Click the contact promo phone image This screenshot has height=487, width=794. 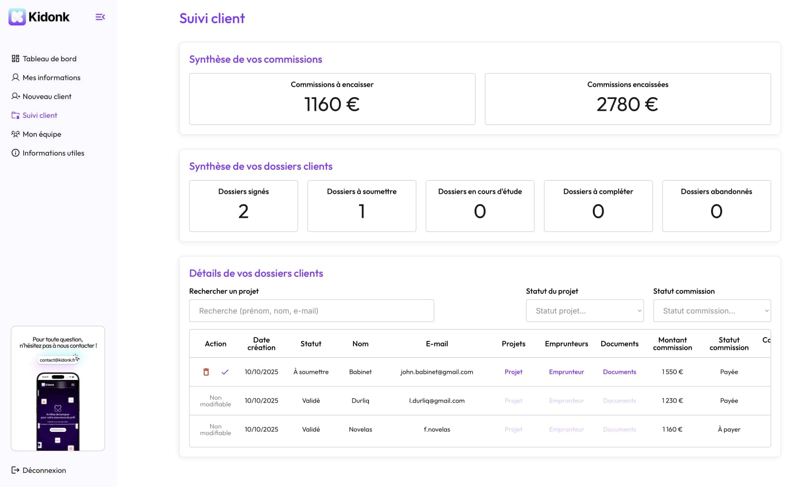pyautogui.click(x=58, y=410)
